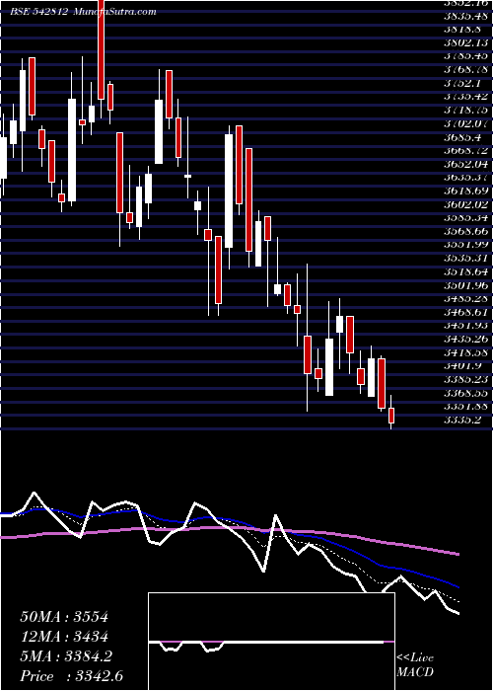Click the 3368.55 price axis label
Image resolution: width=493 pixels, height=691 pixels.
click(465, 393)
